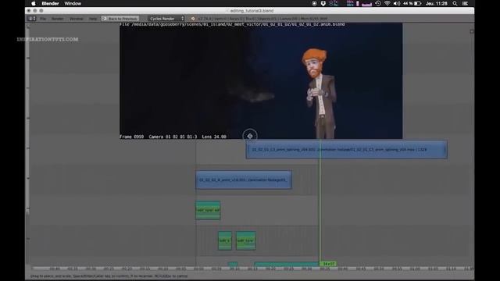Select the blue anim_v16 movie strip

tap(244, 180)
